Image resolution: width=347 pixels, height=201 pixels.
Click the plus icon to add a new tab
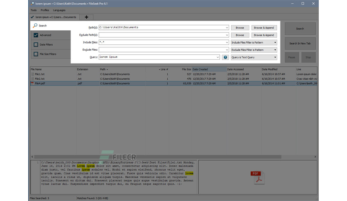[86, 17]
